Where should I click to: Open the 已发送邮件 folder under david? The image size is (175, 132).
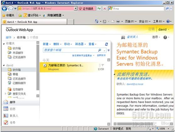pyautogui.click(x=17, y=79)
